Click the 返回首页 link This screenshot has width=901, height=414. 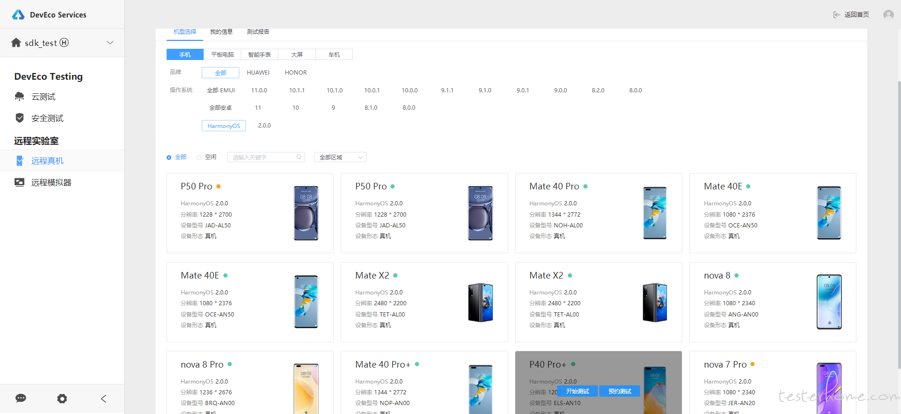click(x=857, y=15)
